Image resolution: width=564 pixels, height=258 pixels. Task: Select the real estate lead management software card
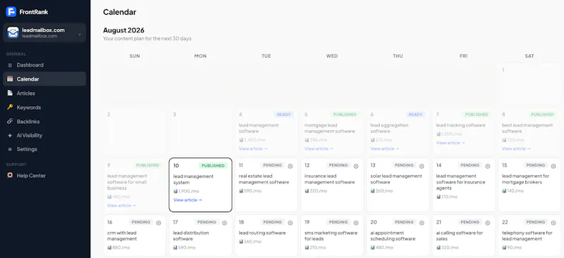coord(266,185)
